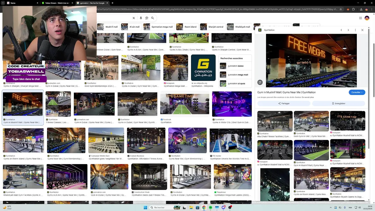Open the weather widget showing 22°C

(7, 207)
